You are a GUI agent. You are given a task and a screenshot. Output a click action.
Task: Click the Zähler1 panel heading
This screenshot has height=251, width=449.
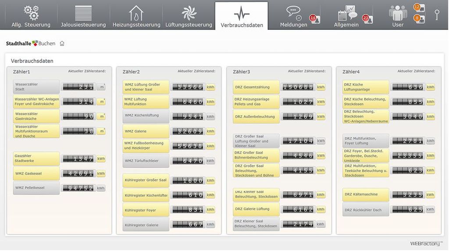pos(21,72)
